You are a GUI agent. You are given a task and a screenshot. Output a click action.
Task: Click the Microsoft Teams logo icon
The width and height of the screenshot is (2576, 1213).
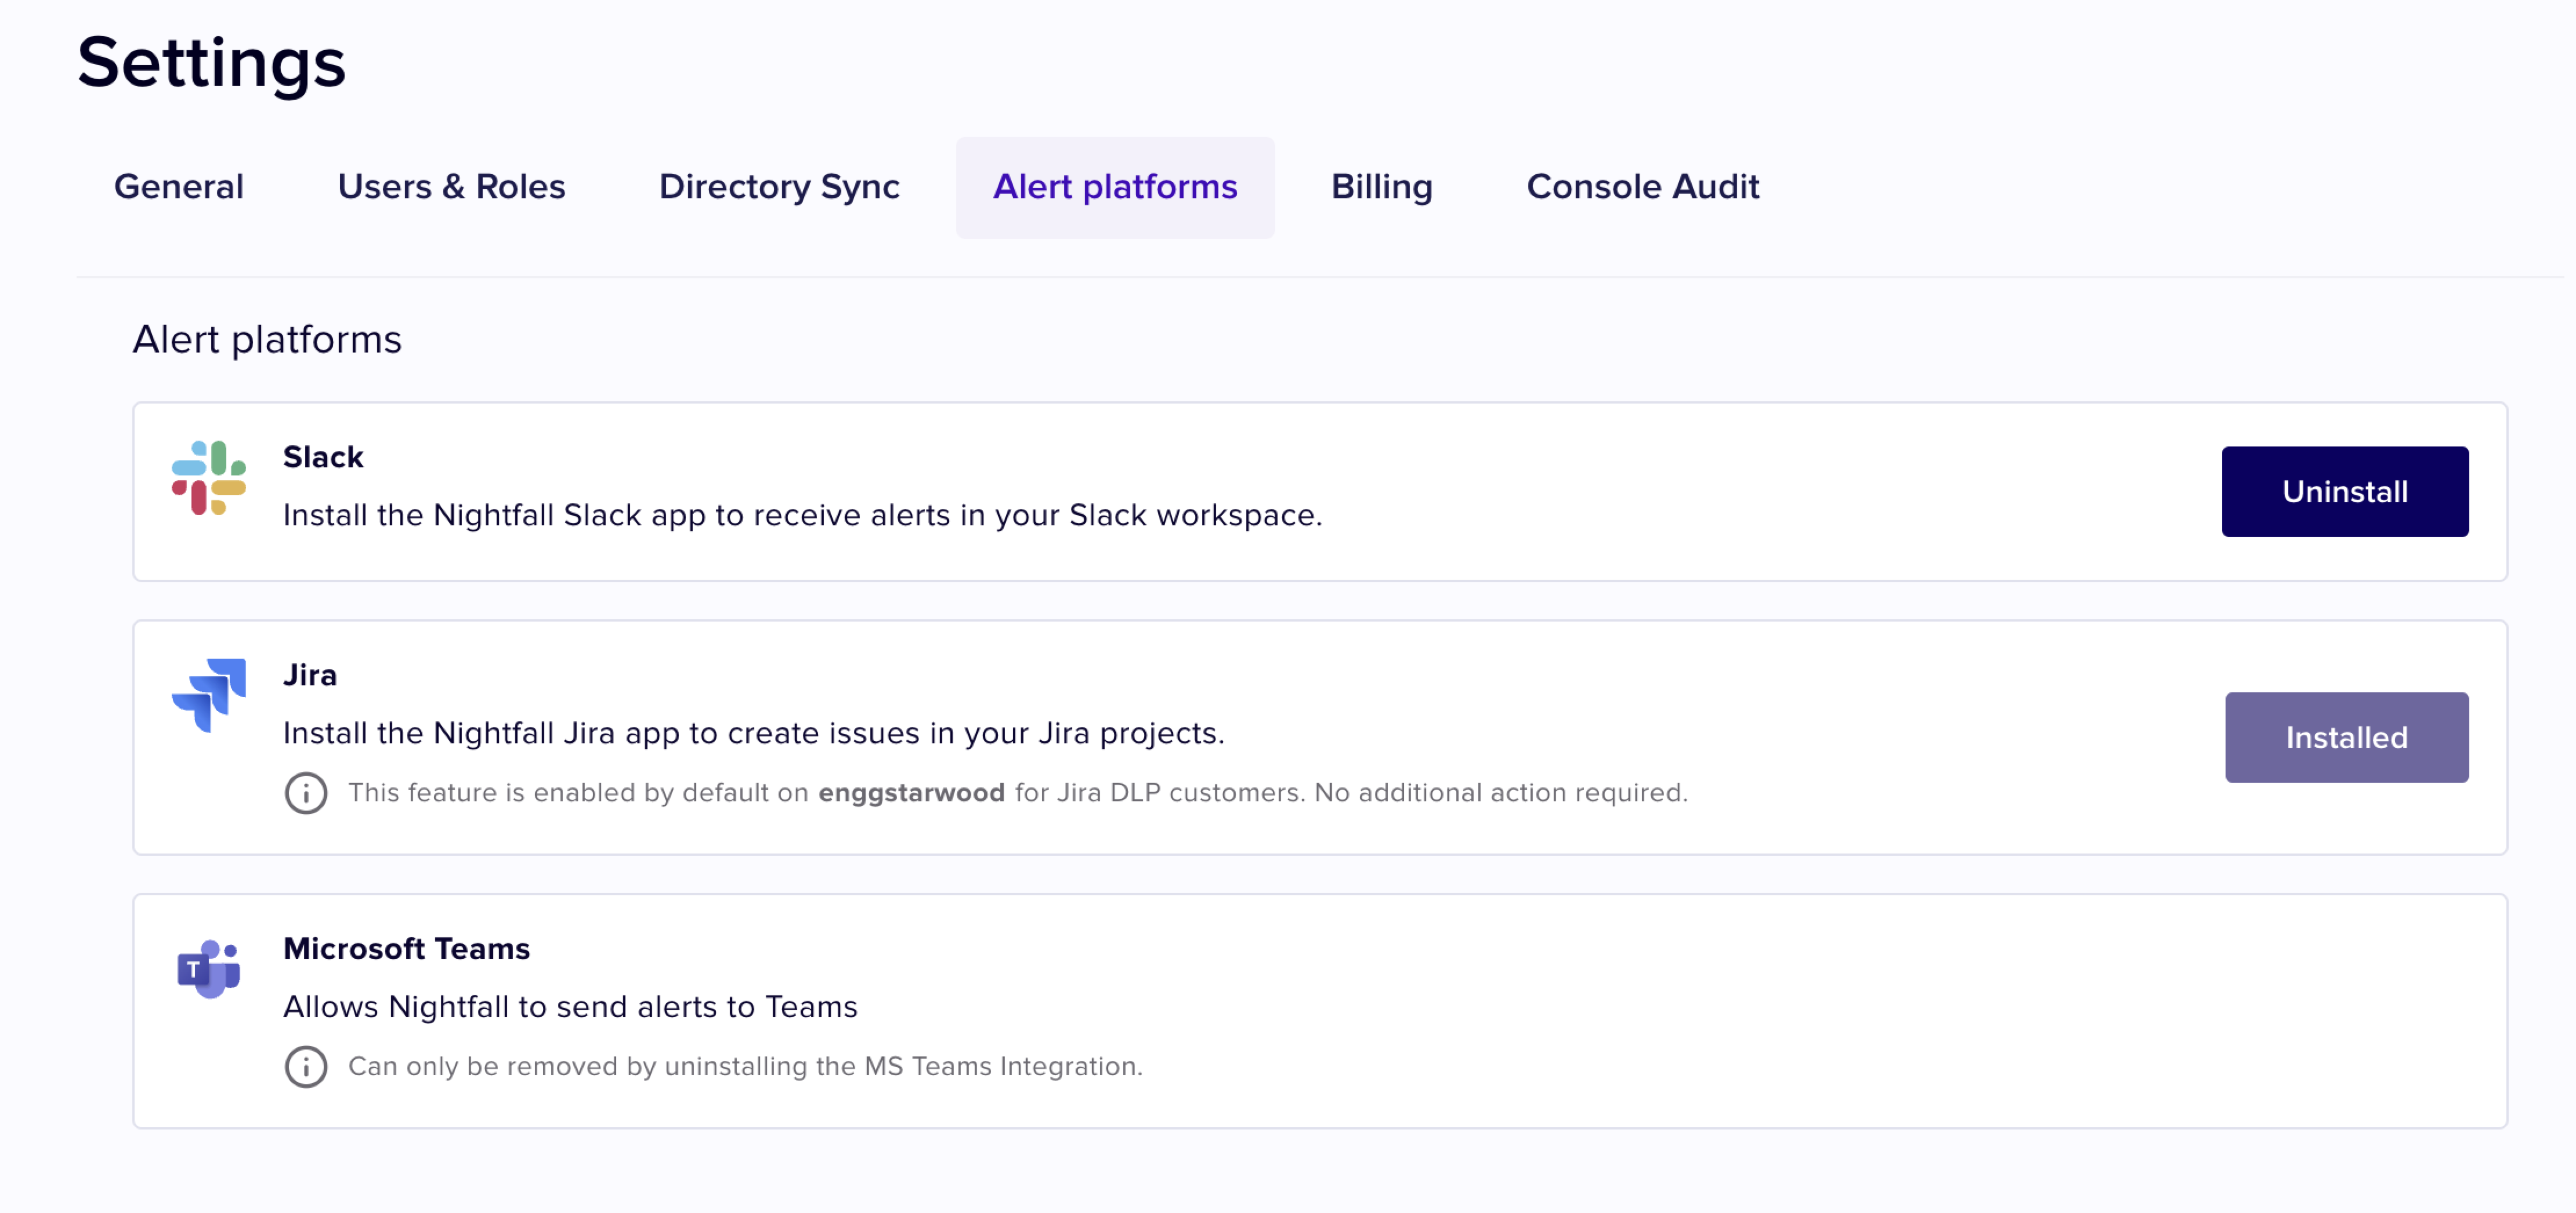point(208,968)
